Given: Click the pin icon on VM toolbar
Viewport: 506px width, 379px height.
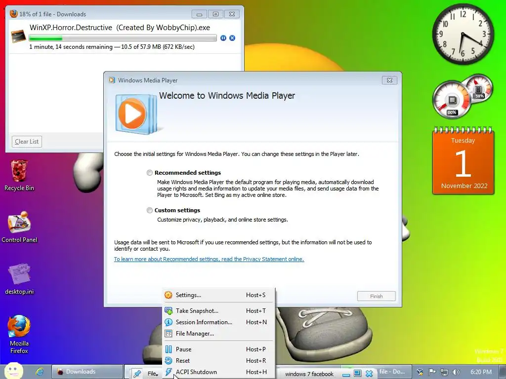Looking at the screenshot, I should [137, 373].
